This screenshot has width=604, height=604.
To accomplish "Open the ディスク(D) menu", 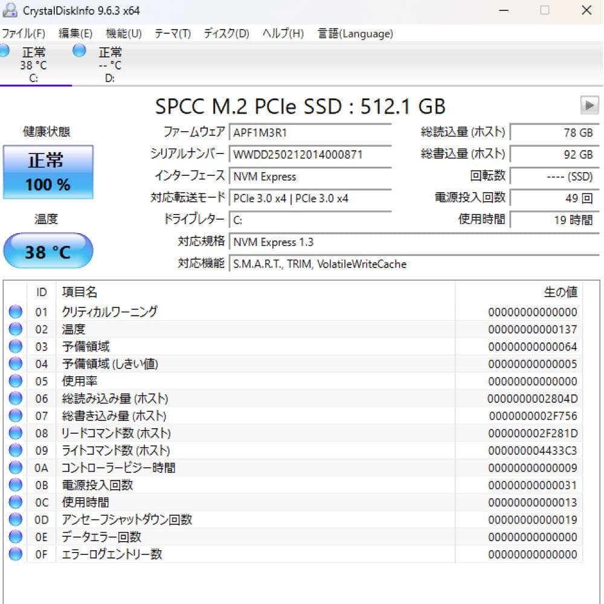I will [226, 33].
